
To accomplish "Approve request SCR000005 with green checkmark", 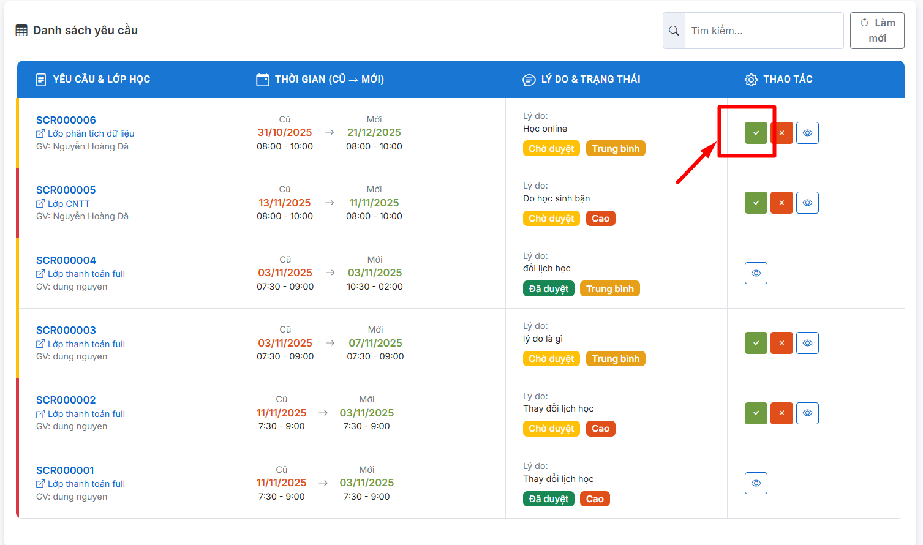I will 756,203.
